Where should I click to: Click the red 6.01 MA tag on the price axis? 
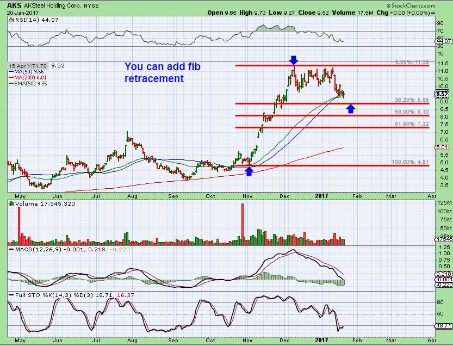(443, 147)
